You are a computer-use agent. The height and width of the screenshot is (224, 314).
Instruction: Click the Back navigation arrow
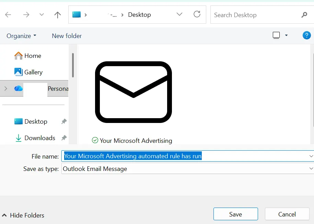pos(8,15)
